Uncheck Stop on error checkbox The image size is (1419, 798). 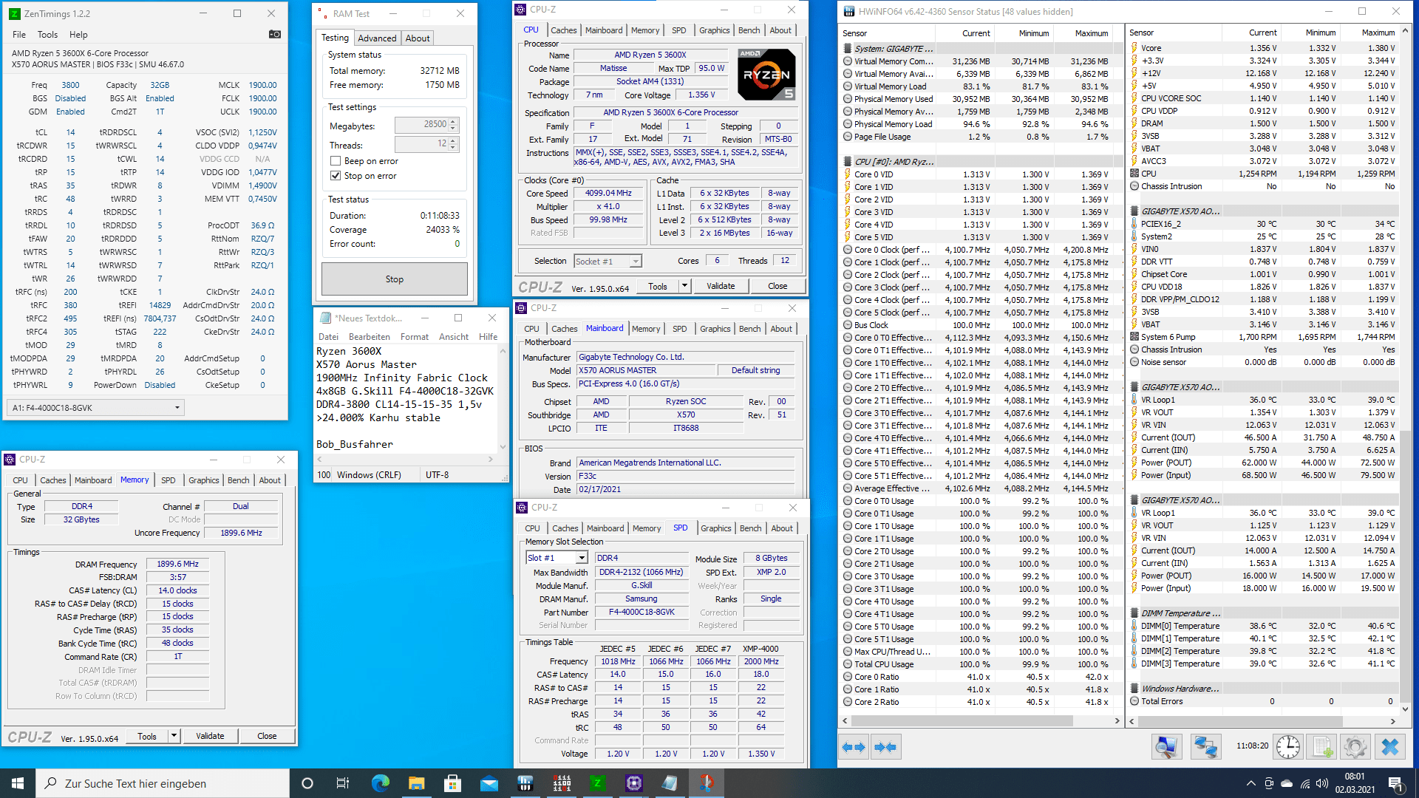[336, 176]
